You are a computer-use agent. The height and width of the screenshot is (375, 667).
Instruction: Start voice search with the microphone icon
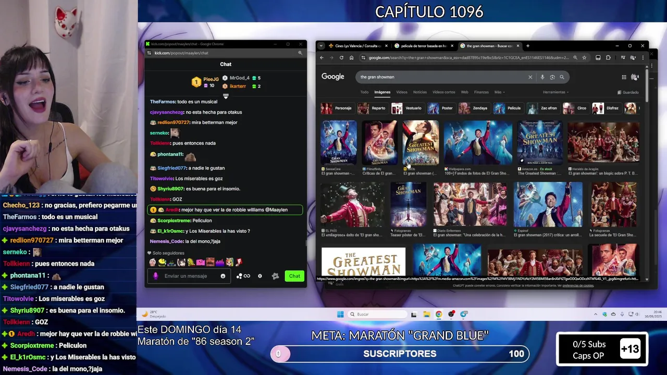click(542, 77)
